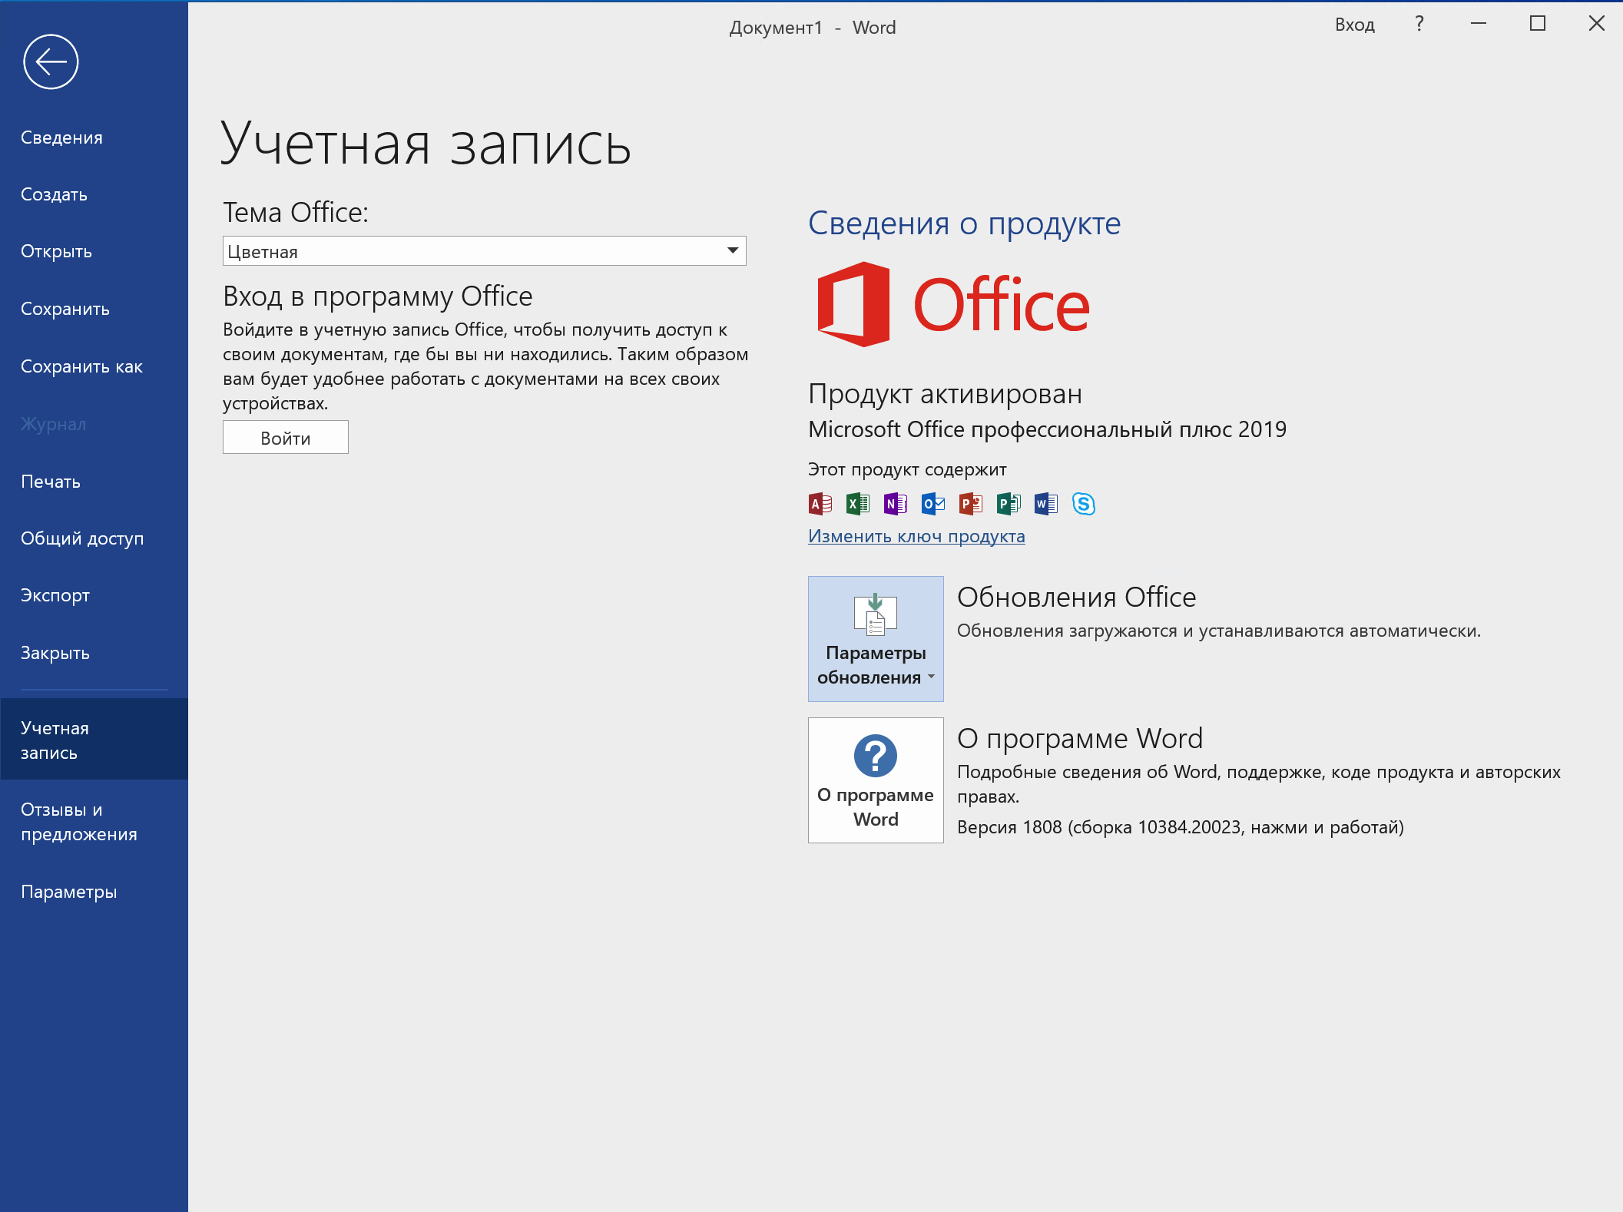Click the Тема Office label
The image size is (1623, 1212).
click(296, 213)
